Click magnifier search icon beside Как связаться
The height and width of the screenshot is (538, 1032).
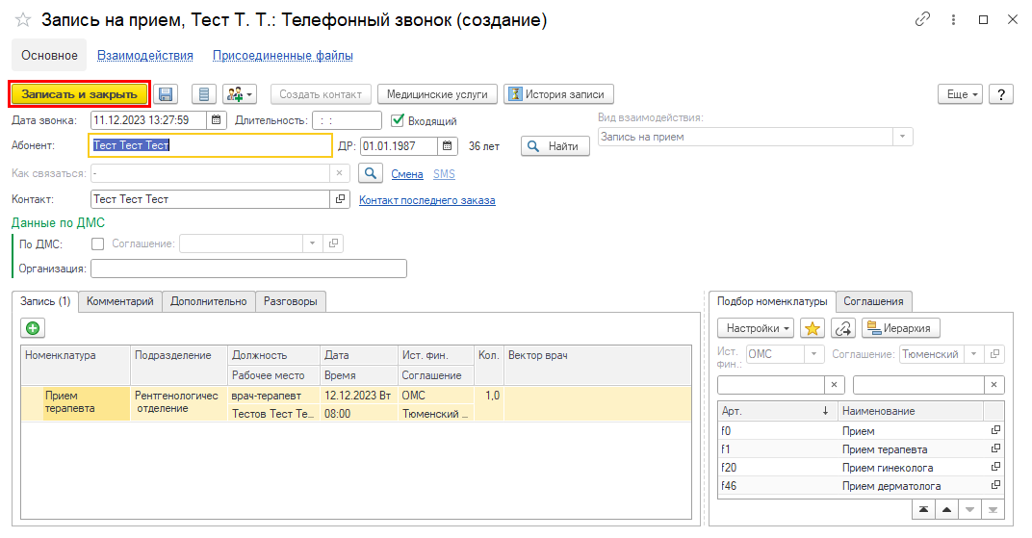coord(370,173)
